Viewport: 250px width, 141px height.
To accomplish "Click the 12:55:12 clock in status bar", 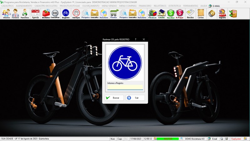I will pos(148,139).
